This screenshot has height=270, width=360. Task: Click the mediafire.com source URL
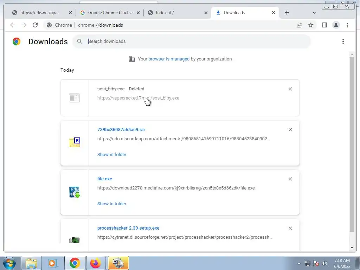[176, 188]
